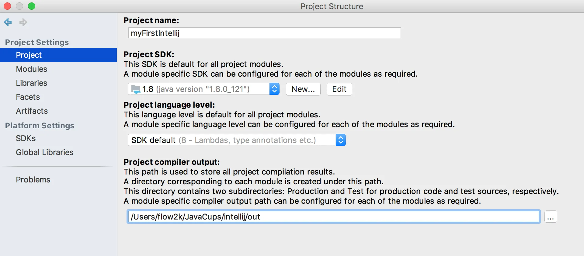
Task: Click the New... SDK button
Action: click(303, 89)
